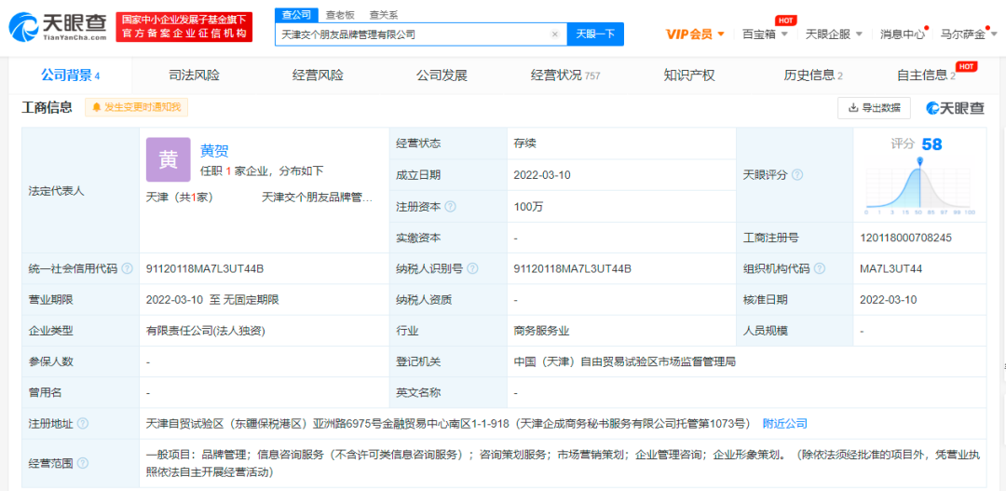Open the 马尔萨金 user account menu
Image resolution: width=1006 pixels, height=491 pixels.
tap(968, 34)
